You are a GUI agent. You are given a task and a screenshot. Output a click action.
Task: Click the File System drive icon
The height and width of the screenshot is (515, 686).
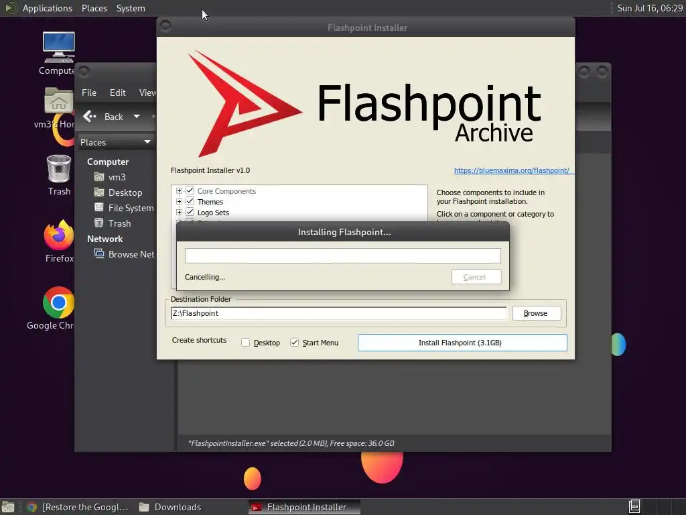pos(99,208)
